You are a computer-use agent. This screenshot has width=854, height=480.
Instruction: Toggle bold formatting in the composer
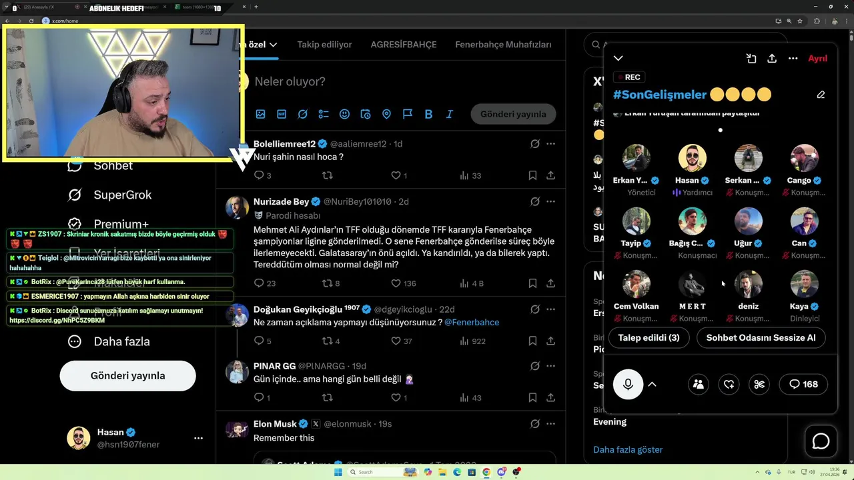click(428, 114)
